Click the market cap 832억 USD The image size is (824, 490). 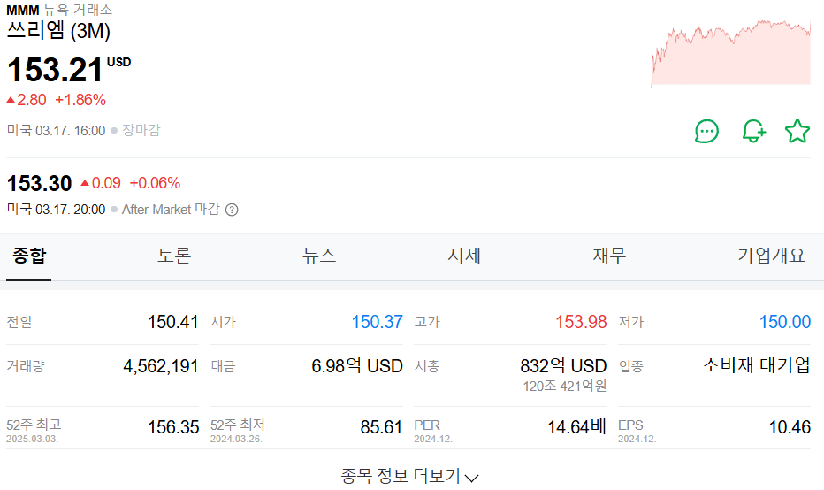tap(563, 366)
